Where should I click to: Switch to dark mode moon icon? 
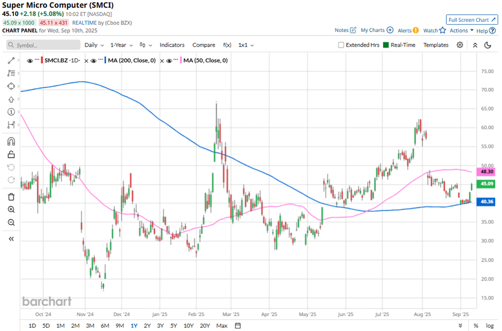488,45
